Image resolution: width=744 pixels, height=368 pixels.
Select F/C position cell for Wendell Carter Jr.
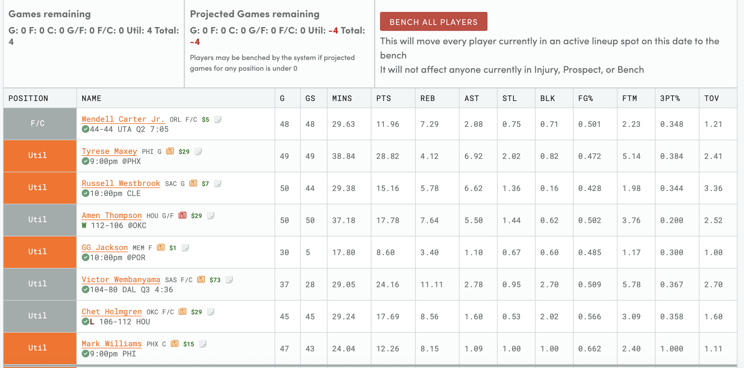coord(38,124)
